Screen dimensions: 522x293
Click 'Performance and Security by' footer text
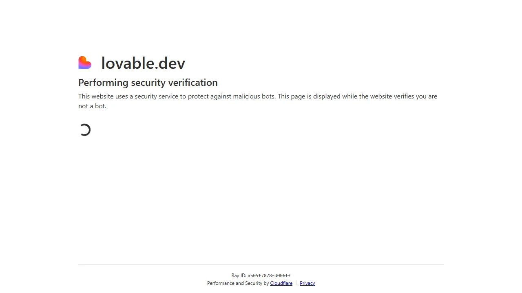(238, 283)
